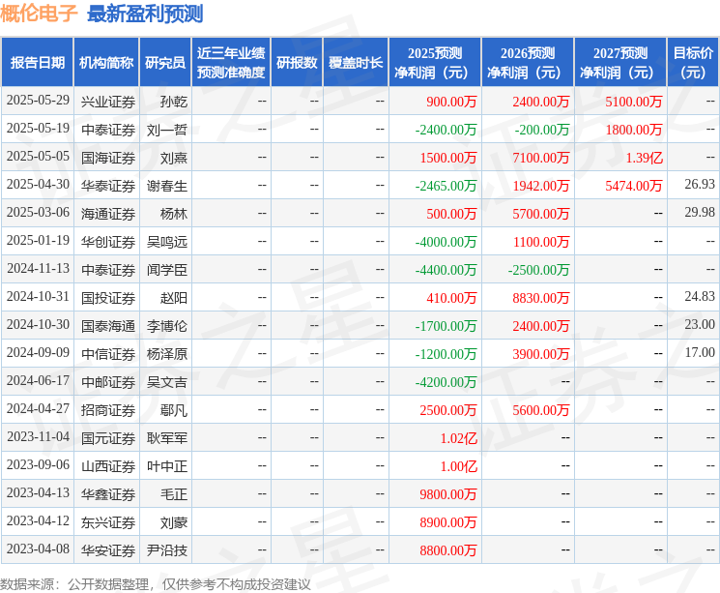Click the target price 17.00

700,352
